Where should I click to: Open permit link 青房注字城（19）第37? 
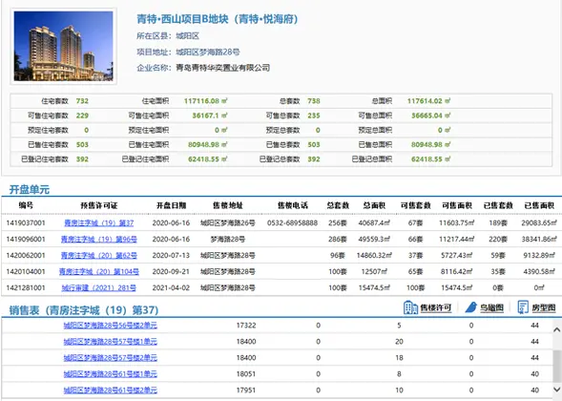coord(99,223)
